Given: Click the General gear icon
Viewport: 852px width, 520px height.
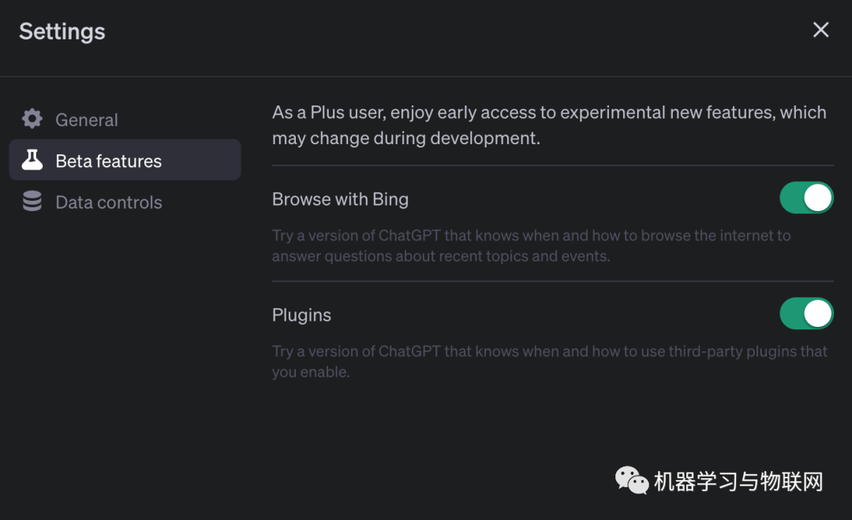Looking at the screenshot, I should pyautogui.click(x=32, y=120).
